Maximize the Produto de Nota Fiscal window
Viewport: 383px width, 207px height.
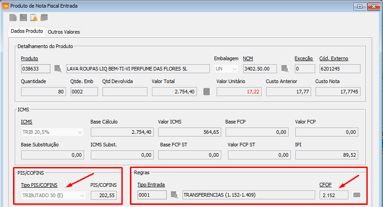pos(360,6)
